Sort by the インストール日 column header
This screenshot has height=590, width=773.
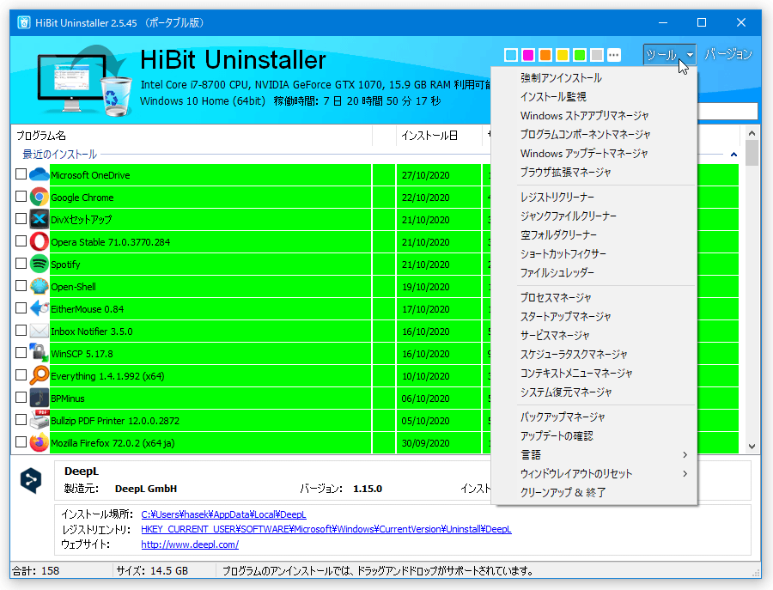[439, 136]
